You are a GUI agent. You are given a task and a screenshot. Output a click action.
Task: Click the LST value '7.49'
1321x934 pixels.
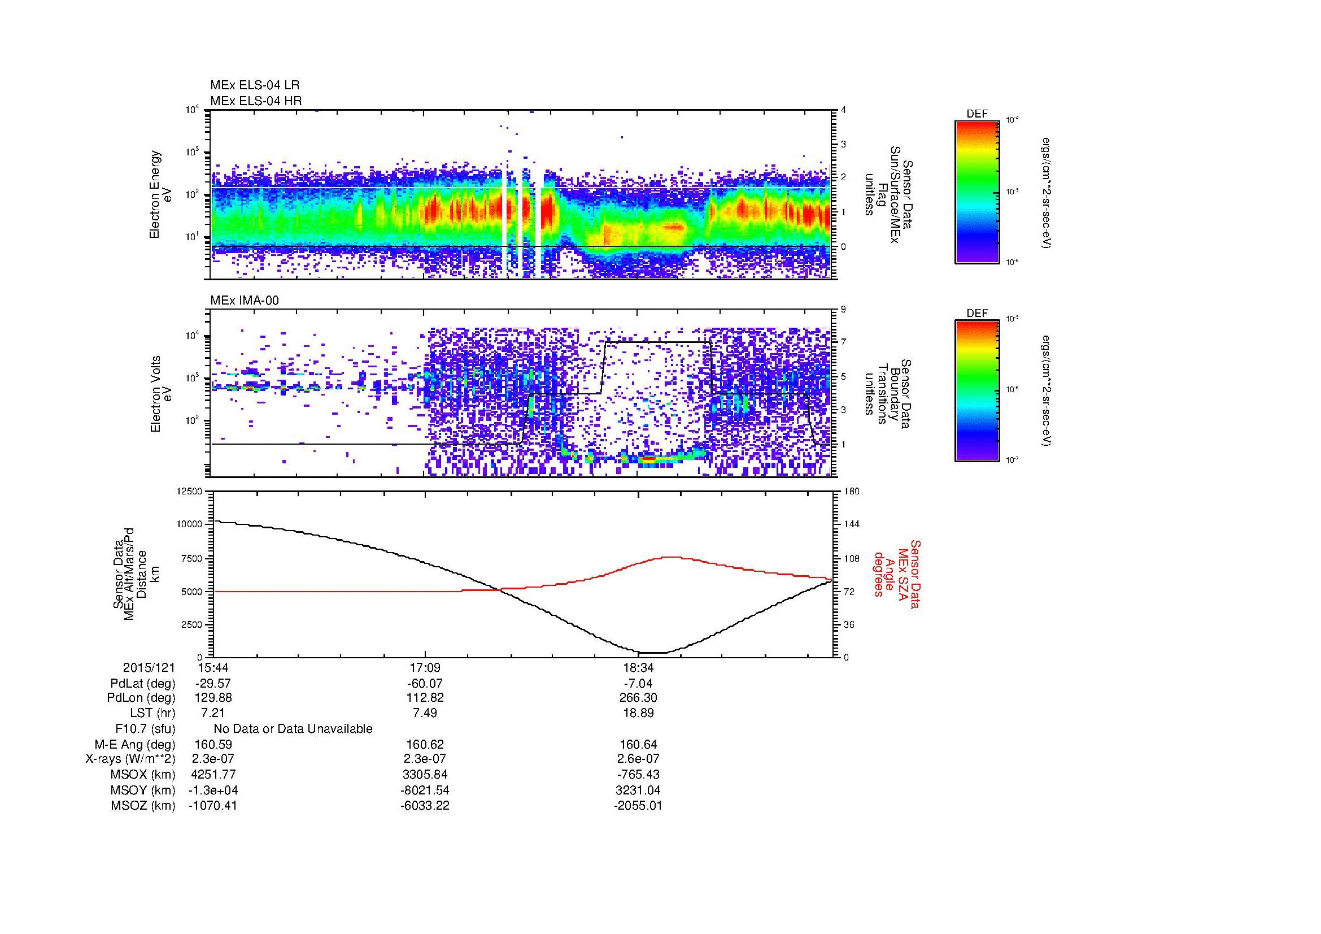(x=425, y=714)
